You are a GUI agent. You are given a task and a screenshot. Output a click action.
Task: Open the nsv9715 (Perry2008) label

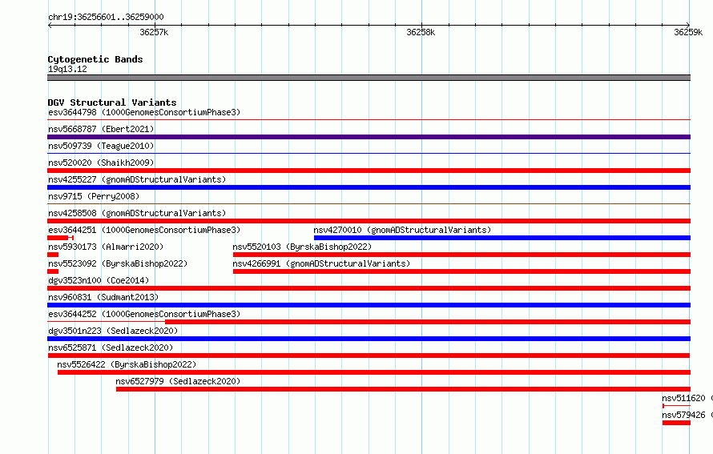tap(94, 196)
